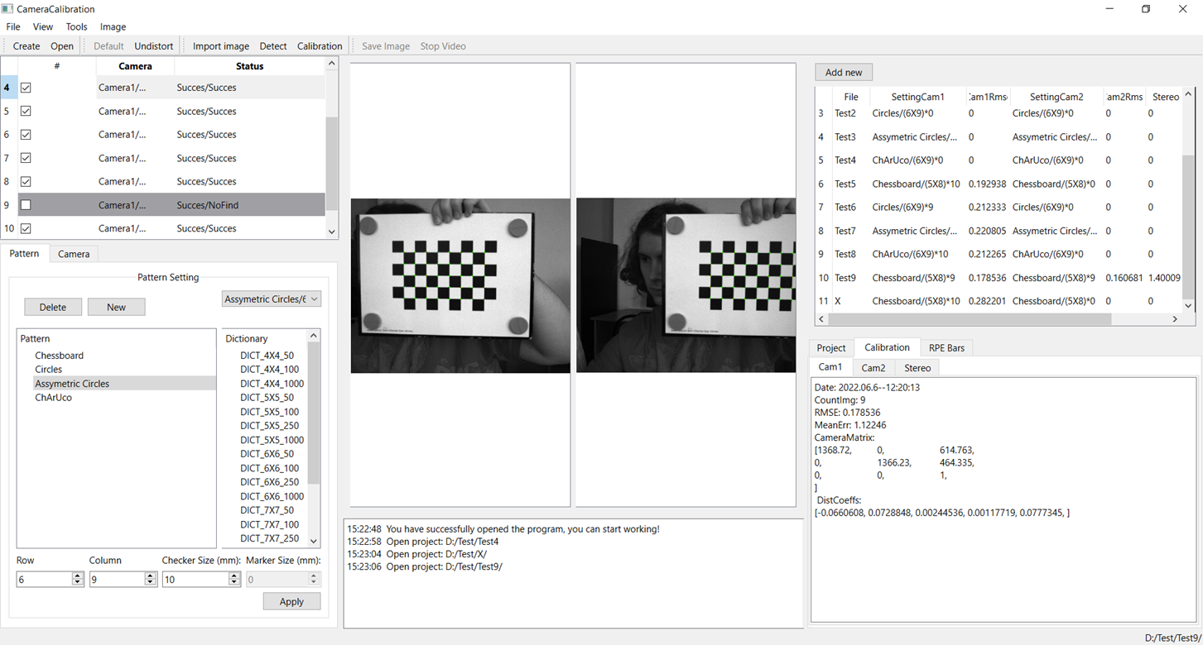Enable the checkbox for camera row 9
1203x645 pixels.
(25, 204)
